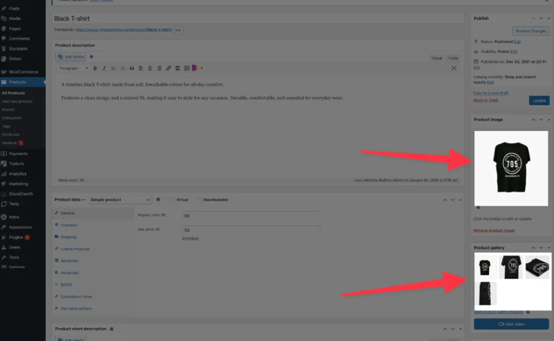Move Publish panel up
The height and width of the screenshot is (341, 554).
533,18
